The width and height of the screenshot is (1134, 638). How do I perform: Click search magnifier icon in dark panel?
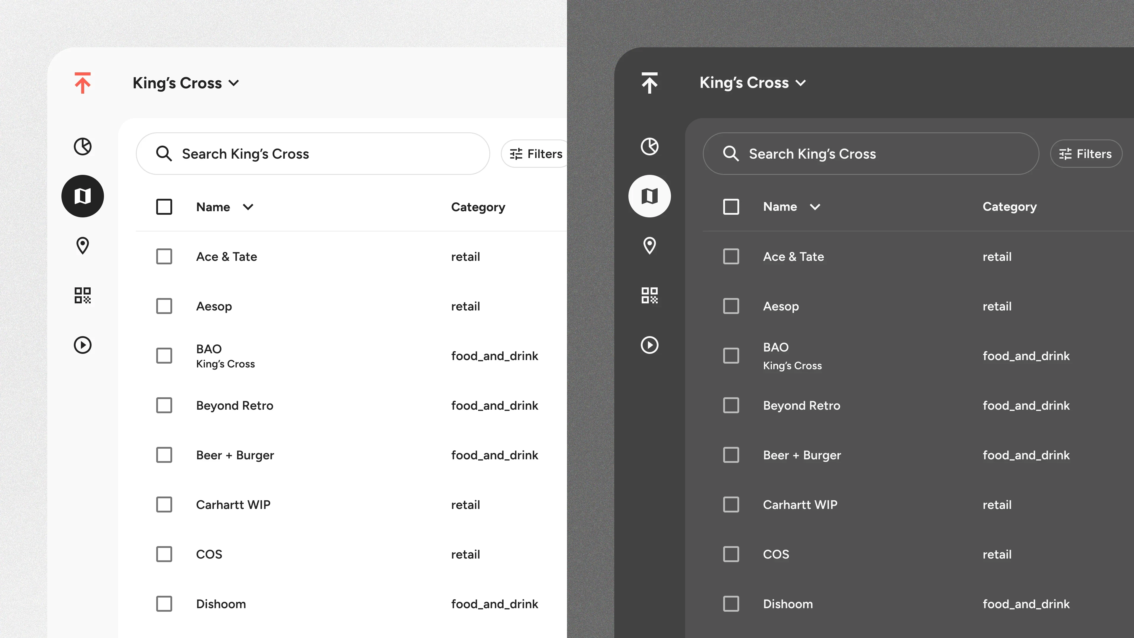[x=731, y=154]
